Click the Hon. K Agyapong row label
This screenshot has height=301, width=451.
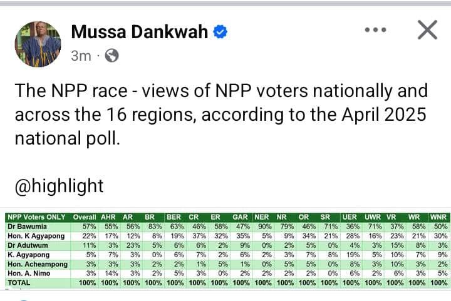coord(36,236)
